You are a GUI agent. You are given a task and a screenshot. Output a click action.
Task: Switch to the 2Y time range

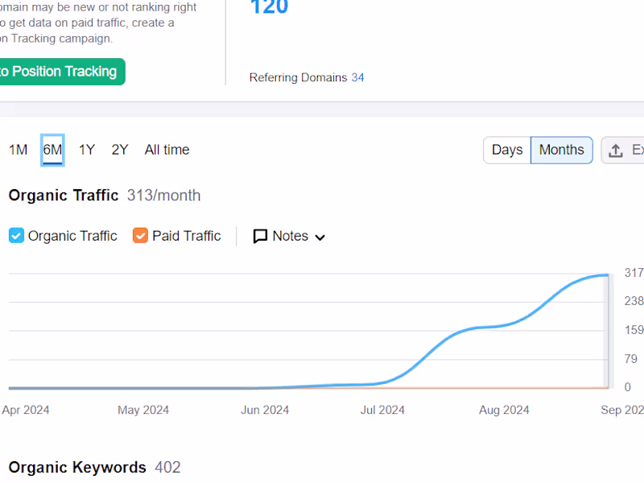[120, 150]
